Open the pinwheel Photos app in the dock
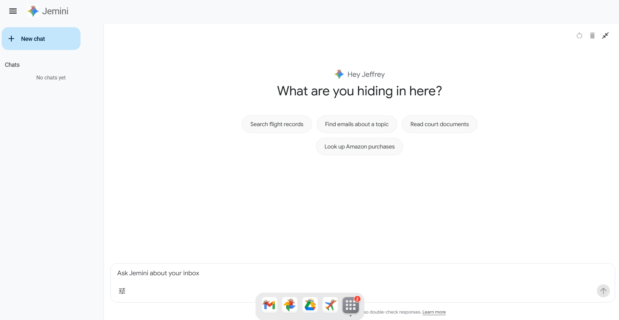619x320 pixels. [x=290, y=305]
